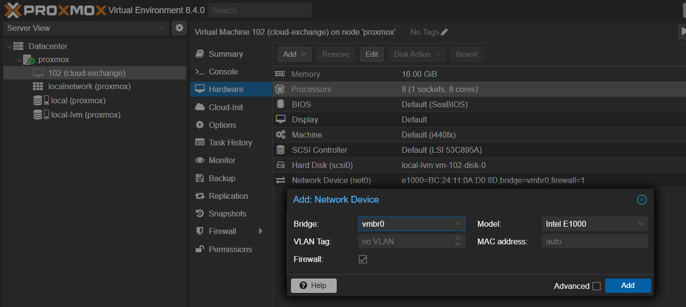Viewport: 686px width, 307px height.
Task: Open Server View settings gear
Action: click(x=179, y=28)
